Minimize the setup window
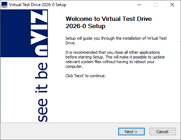181x140 pixels. (139, 5)
